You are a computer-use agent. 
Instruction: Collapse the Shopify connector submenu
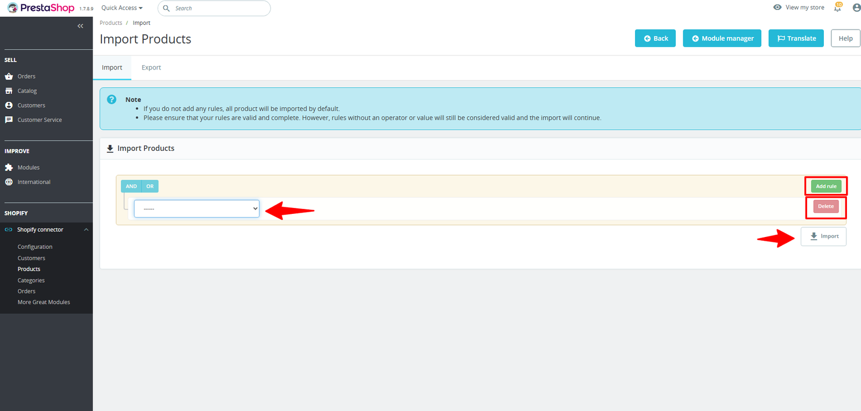pyautogui.click(x=86, y=230)
